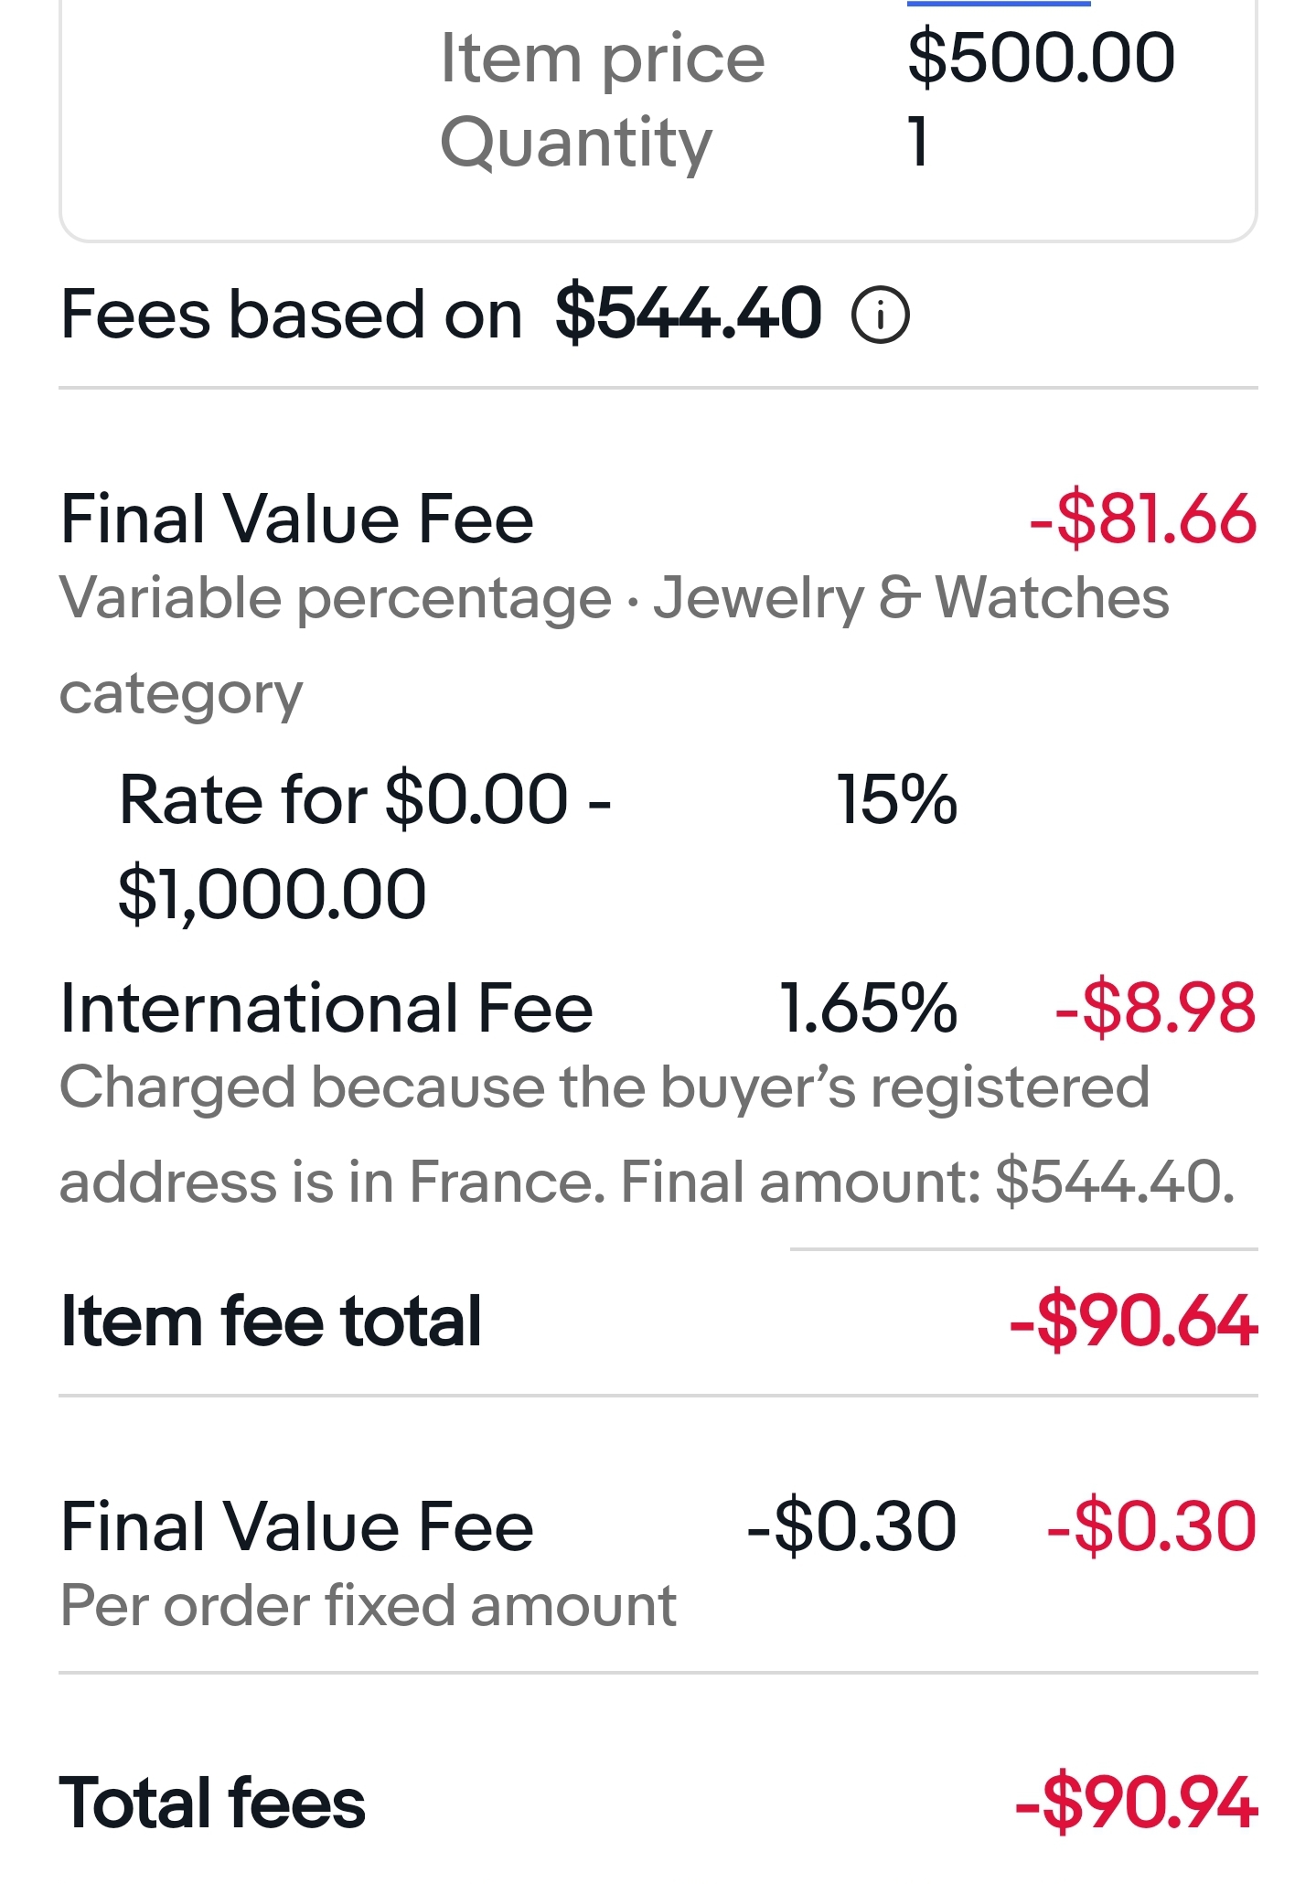Image resolution: width=1316 pixels, height=1884 pixels.
Task: Click the -$81.66 fee amount
Action: point(1142,519)
